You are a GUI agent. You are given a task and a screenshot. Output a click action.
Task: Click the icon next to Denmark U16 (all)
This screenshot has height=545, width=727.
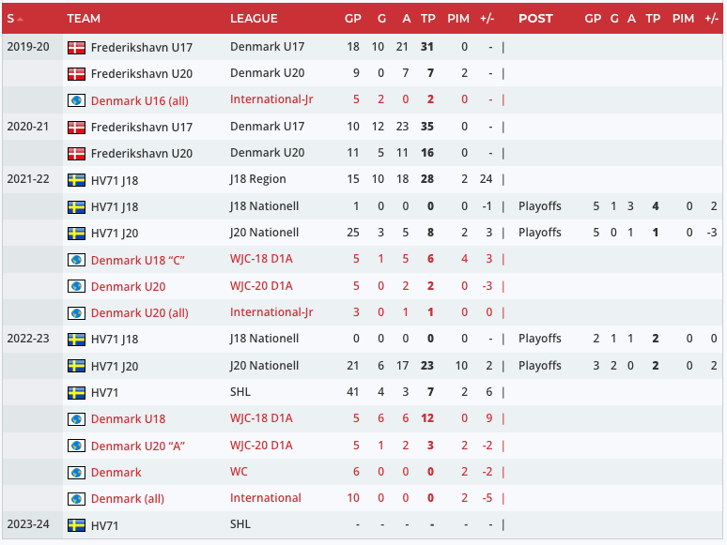pyautogui.click(x=77, y=100)
